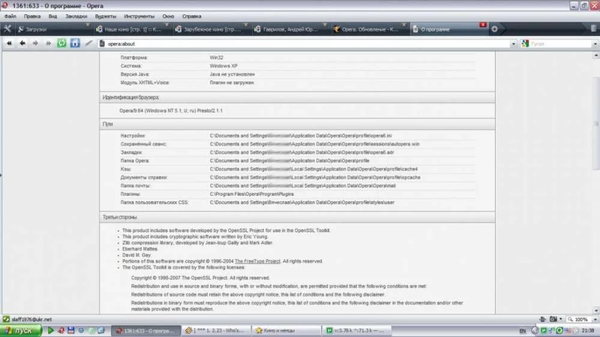The image size is (600, 337).
Task: Click the page vertical scrollbar
Action: (596, 183)
